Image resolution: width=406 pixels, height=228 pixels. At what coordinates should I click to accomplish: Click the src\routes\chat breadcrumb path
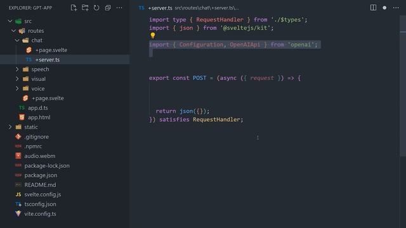(x=207, y=8)
